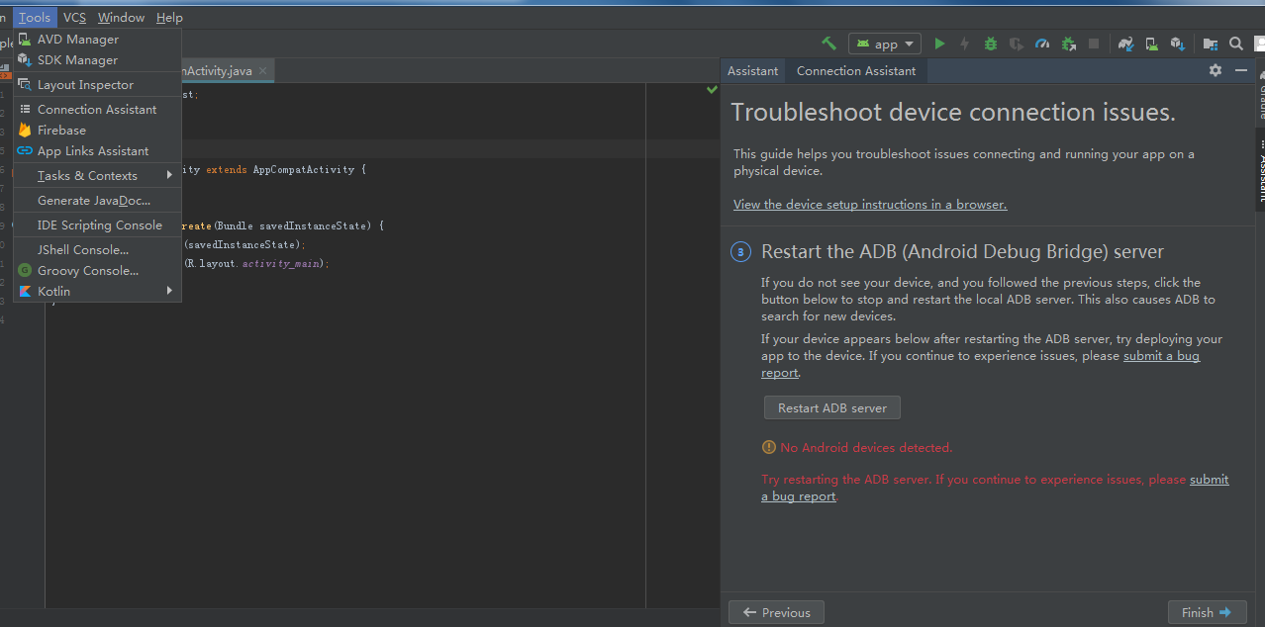
Task: Start debugging with the green bug icon
Action: (x=991, y=44)
